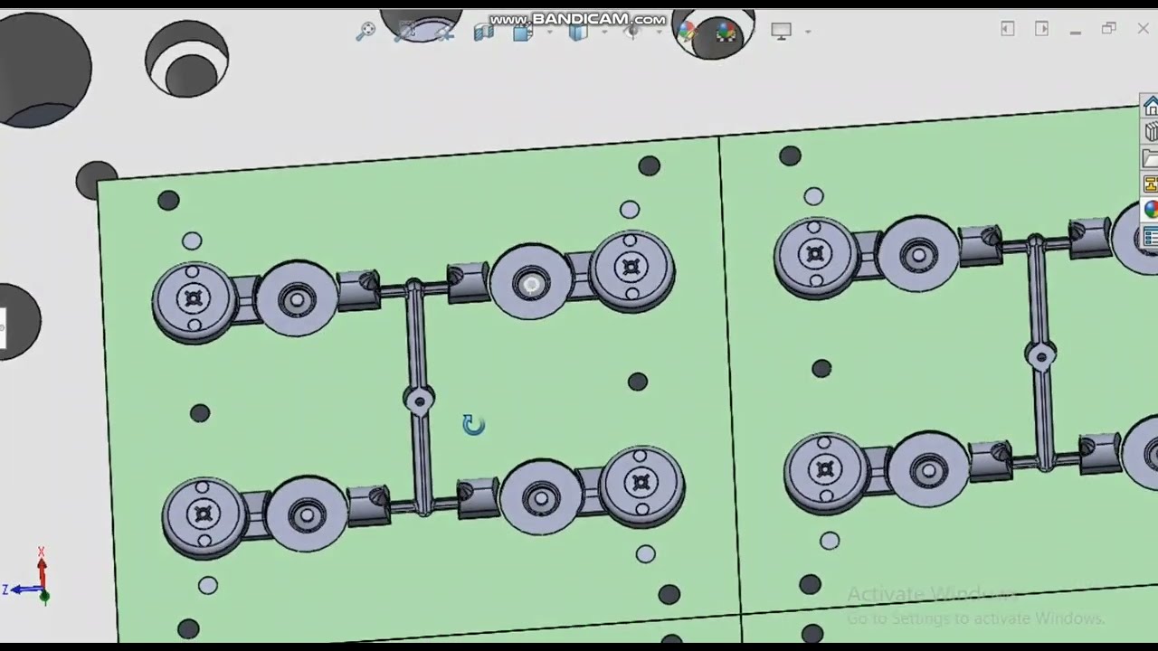
Task: Open View Settings monitor icon
Action: [781, 31]
